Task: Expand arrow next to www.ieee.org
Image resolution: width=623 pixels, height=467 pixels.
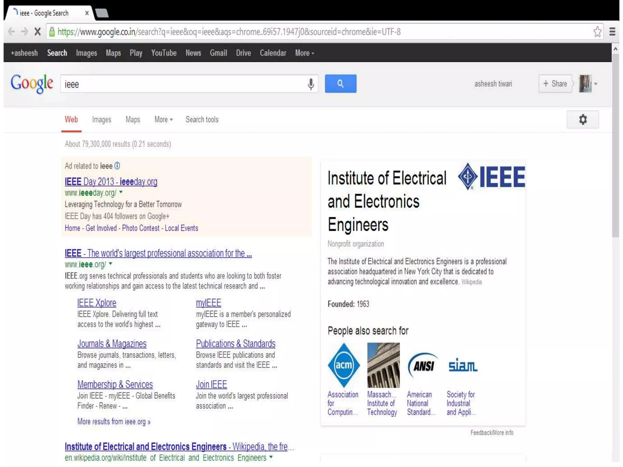Action: (x=110, y=264)
